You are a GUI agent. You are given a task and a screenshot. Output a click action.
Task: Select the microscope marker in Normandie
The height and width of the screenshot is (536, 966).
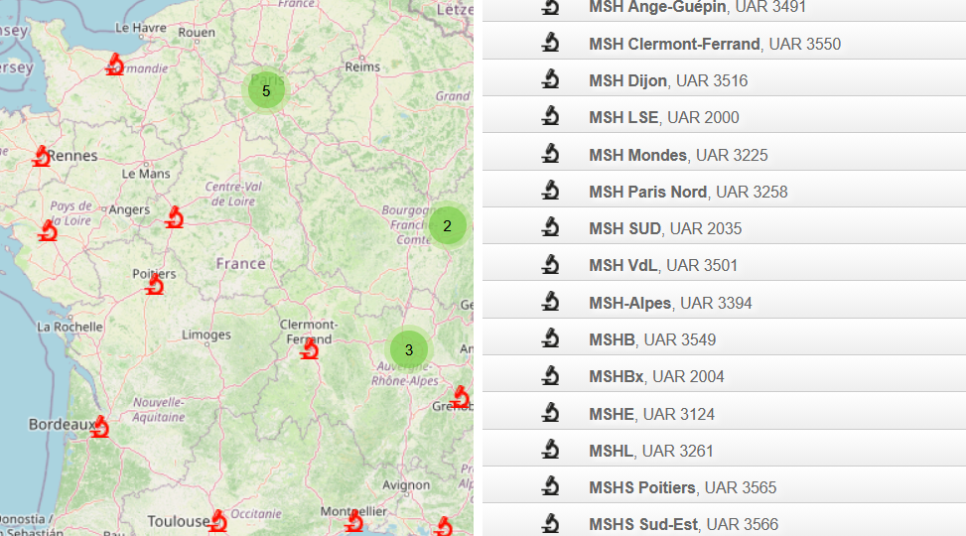click(x=114, y=65)
